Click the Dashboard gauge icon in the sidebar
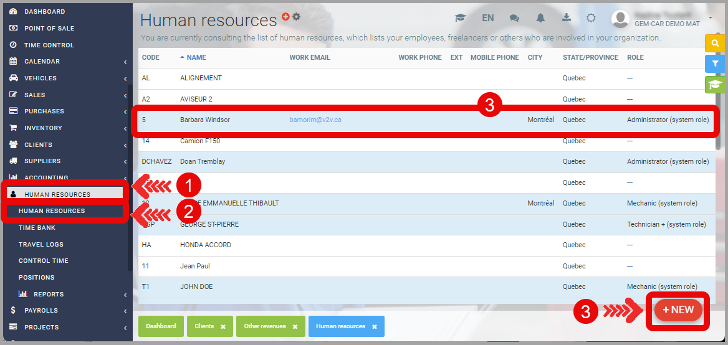Screen dimensions: 728x345 click(13, 12)
